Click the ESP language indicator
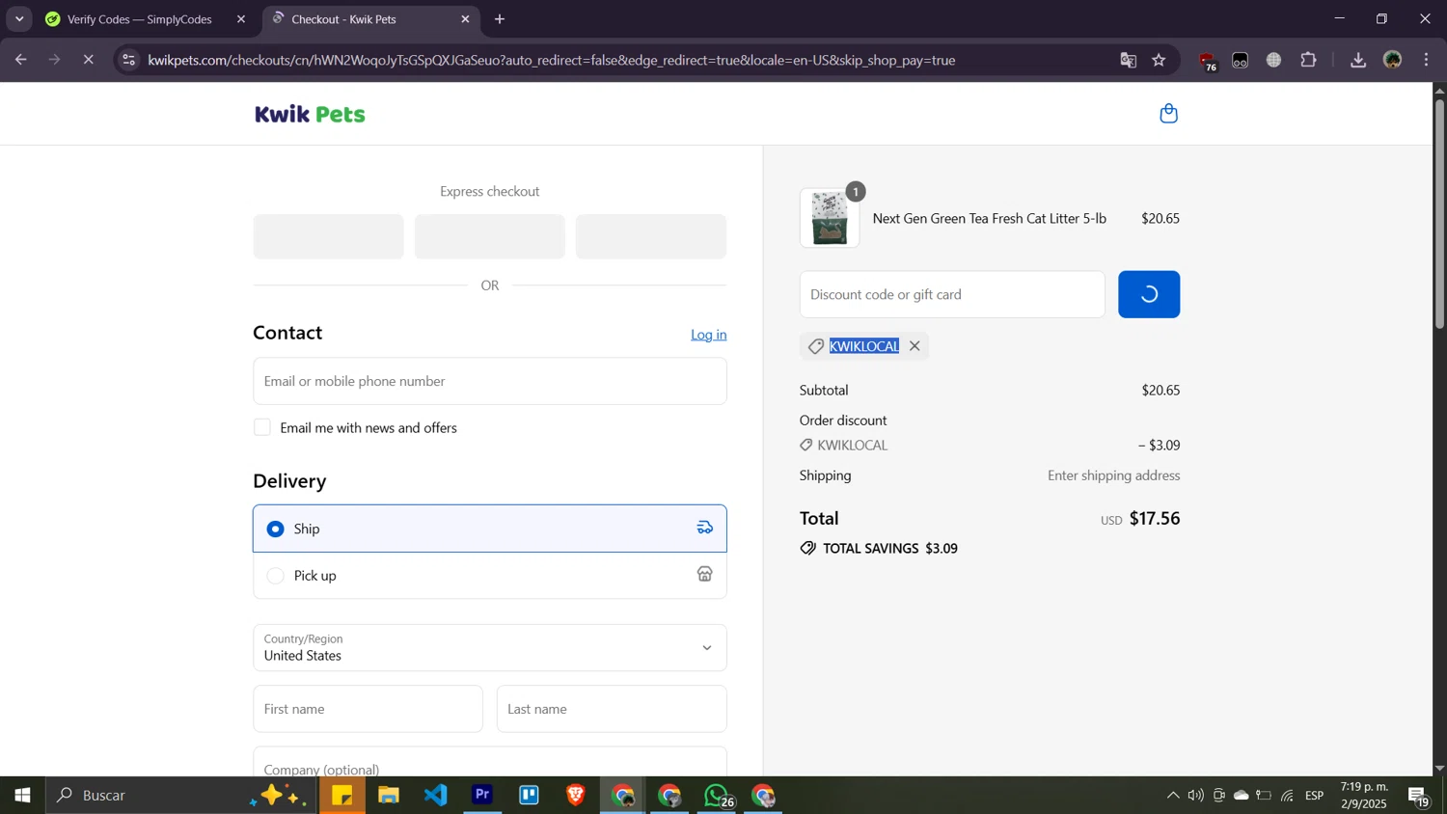 click(1315, 796)
